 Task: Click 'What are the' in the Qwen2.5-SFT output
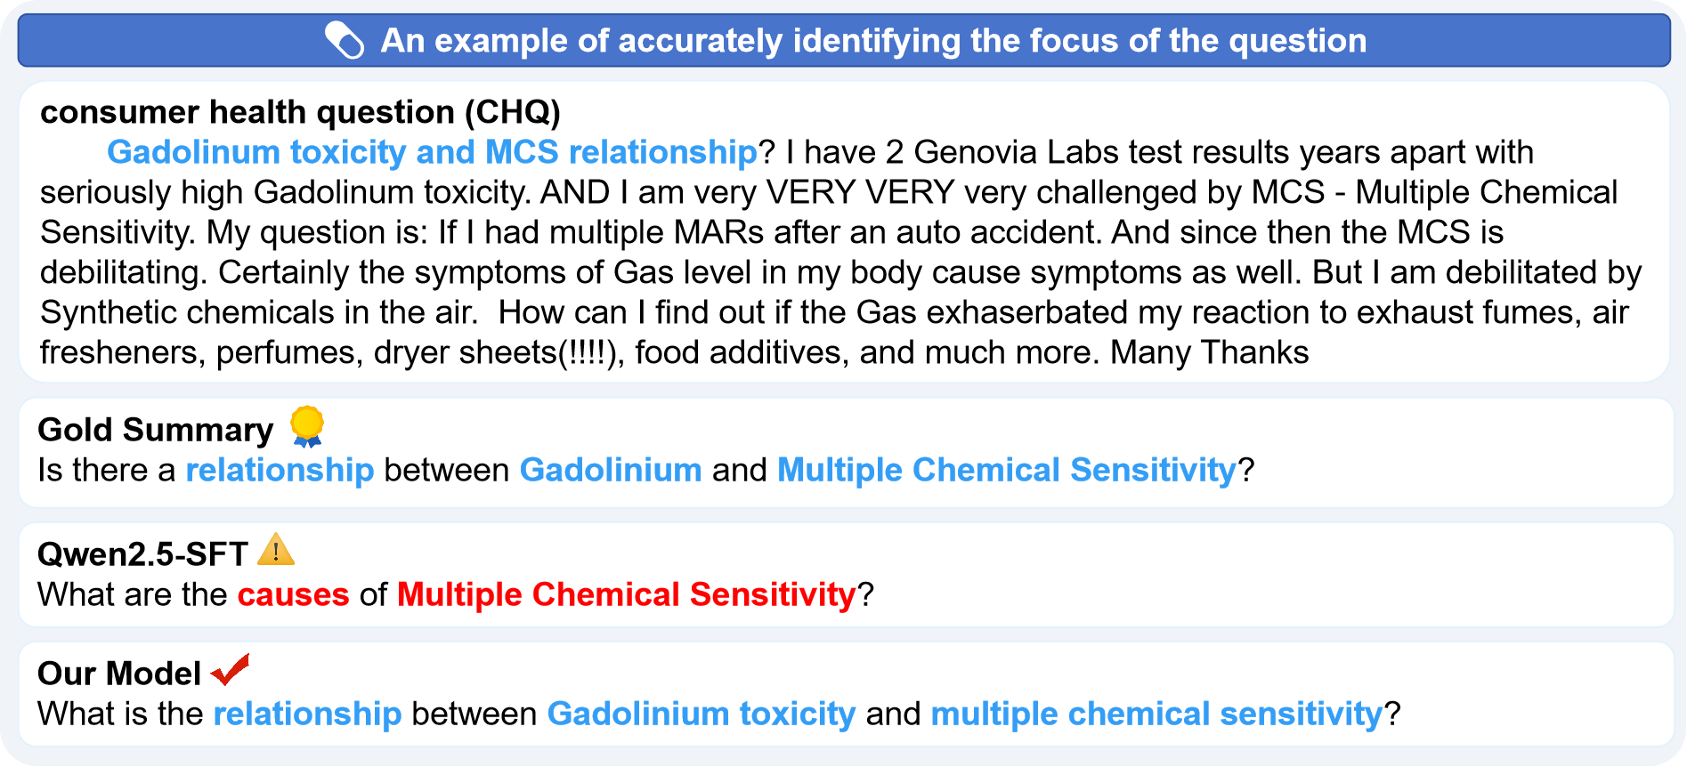(132, 594)
